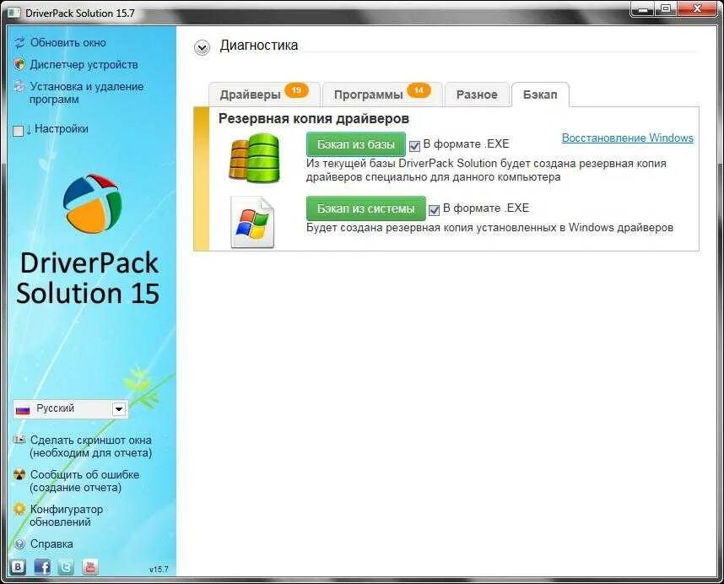Click the Установка и удаление программ icon
The image size is (724, 584).
pyautogui.click(x=19, y=86)
